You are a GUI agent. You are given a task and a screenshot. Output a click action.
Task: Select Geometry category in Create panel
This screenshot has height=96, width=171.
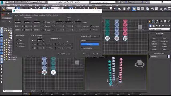(150, 26)
